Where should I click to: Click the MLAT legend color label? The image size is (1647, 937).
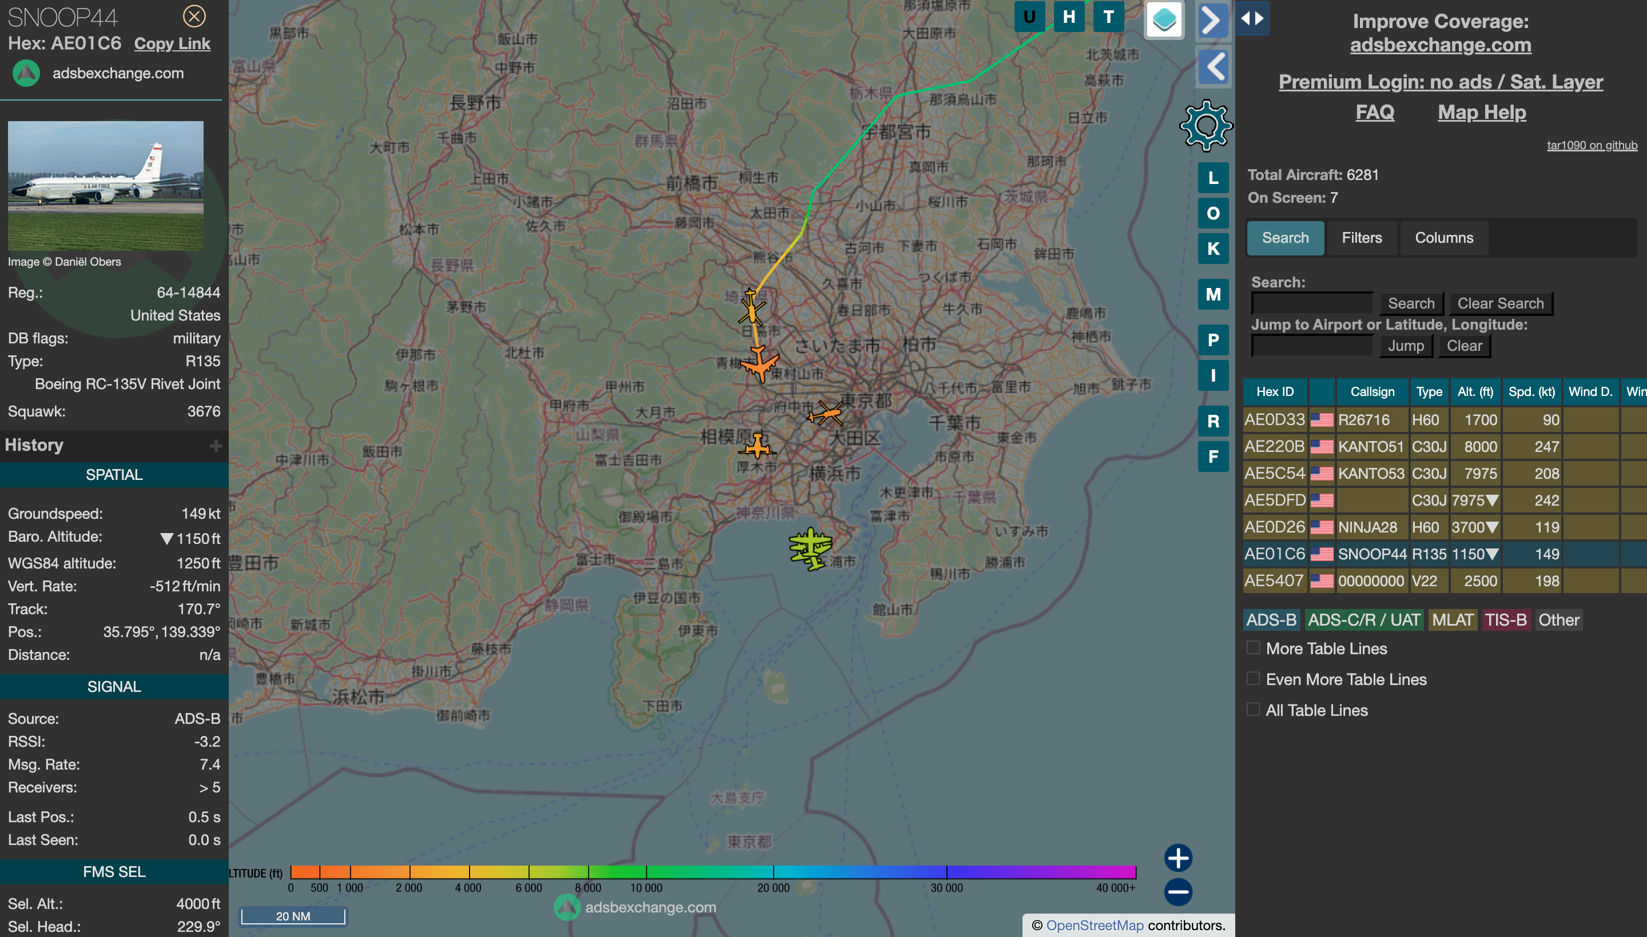coord(1453,620)
